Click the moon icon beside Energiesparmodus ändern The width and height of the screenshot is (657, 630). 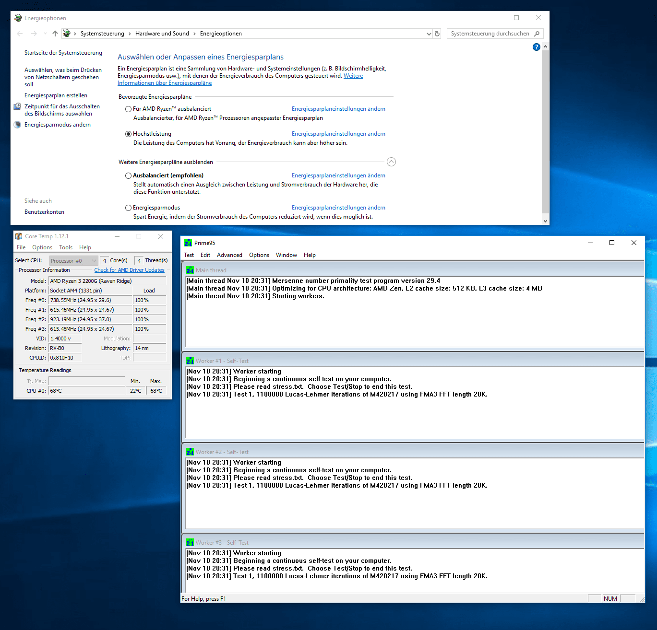click(17, 125)
